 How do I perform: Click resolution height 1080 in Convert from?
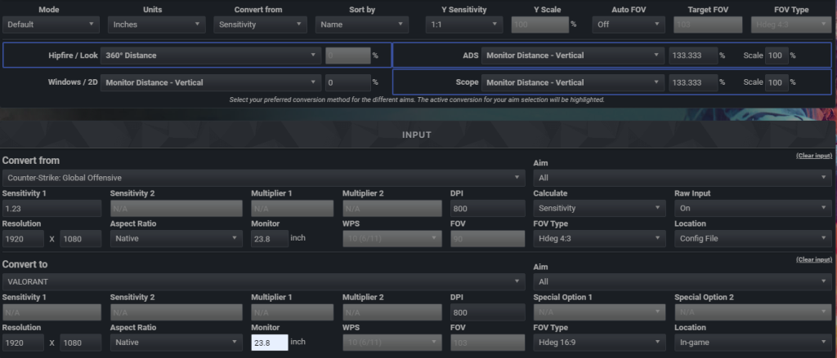[x=81, y=239]
